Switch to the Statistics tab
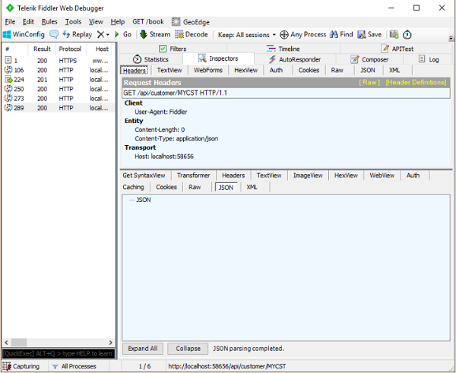This screenshot has height=373, width=456. (x=150, y=59)
